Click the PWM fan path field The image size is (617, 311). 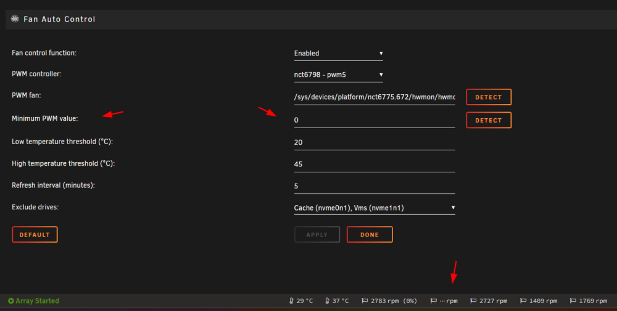(x=375, y=97)
